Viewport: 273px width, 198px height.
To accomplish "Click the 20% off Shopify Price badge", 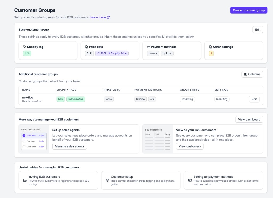I will coord(112,53).
